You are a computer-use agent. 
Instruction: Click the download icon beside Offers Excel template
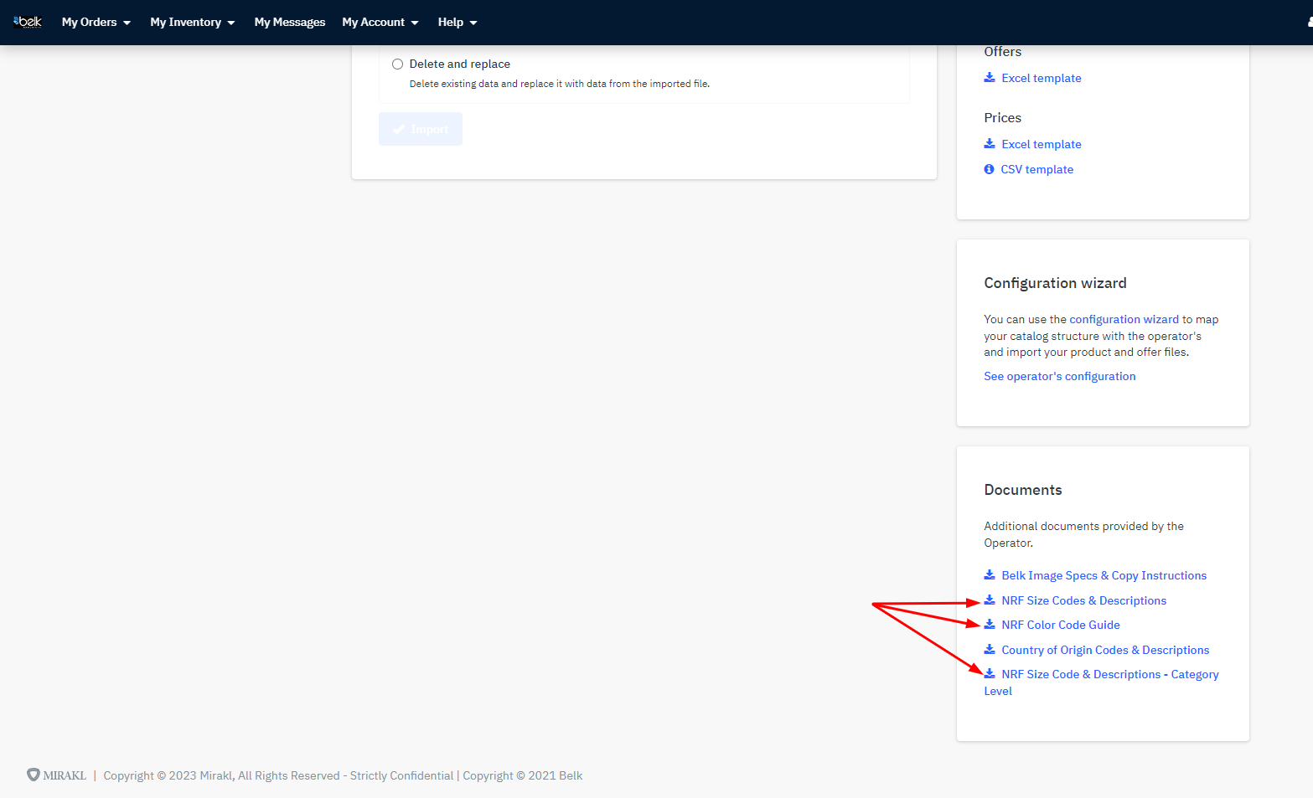(x=990, y=78)
